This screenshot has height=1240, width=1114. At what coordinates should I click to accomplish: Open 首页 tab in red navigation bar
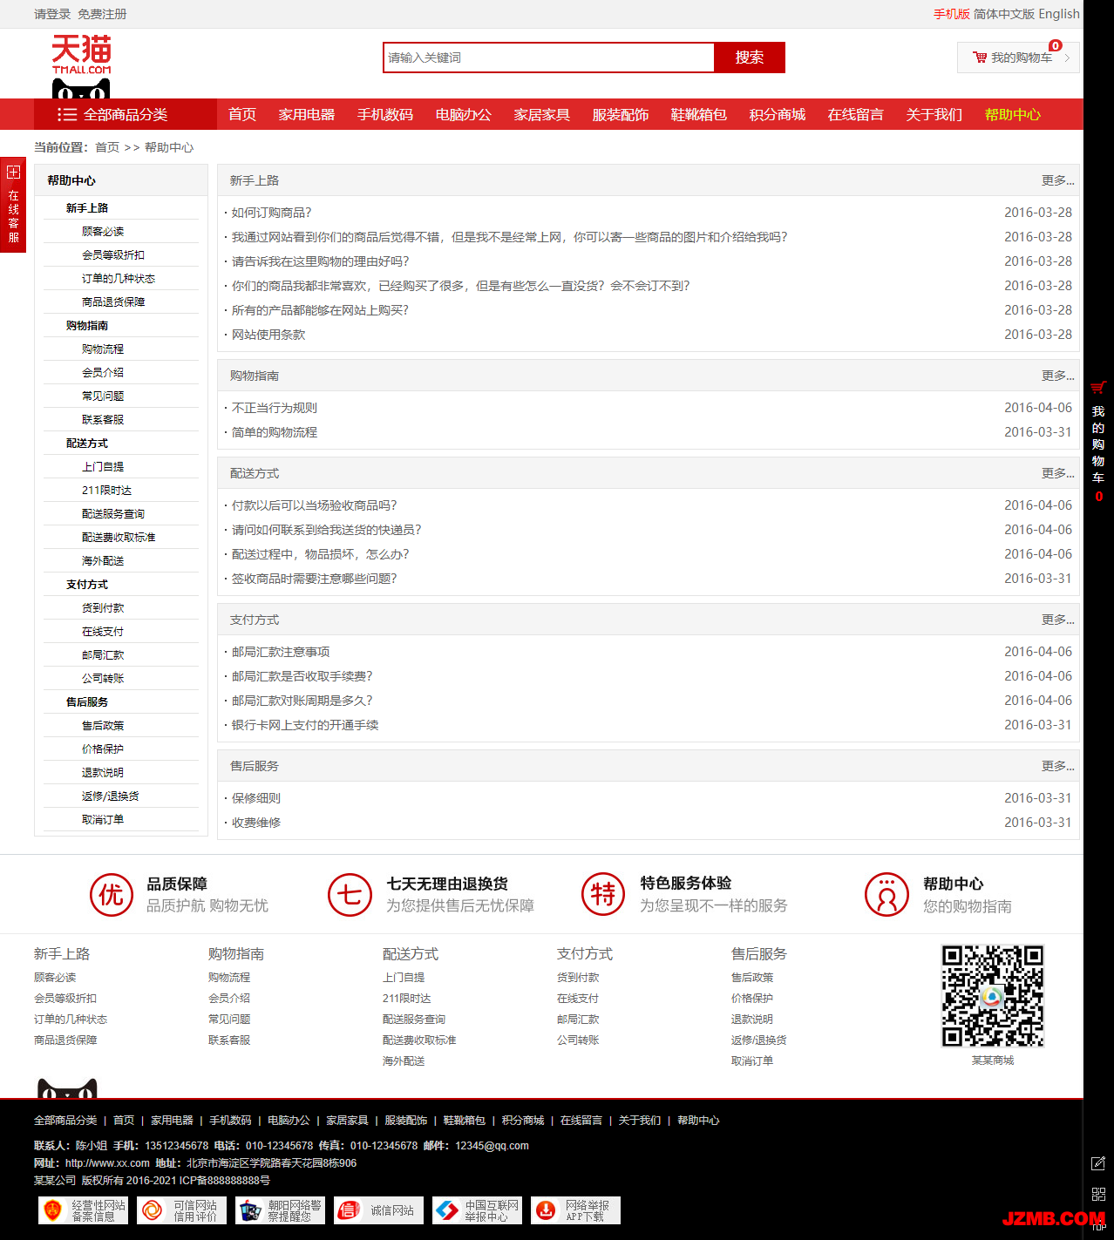[x=242, y=114]
